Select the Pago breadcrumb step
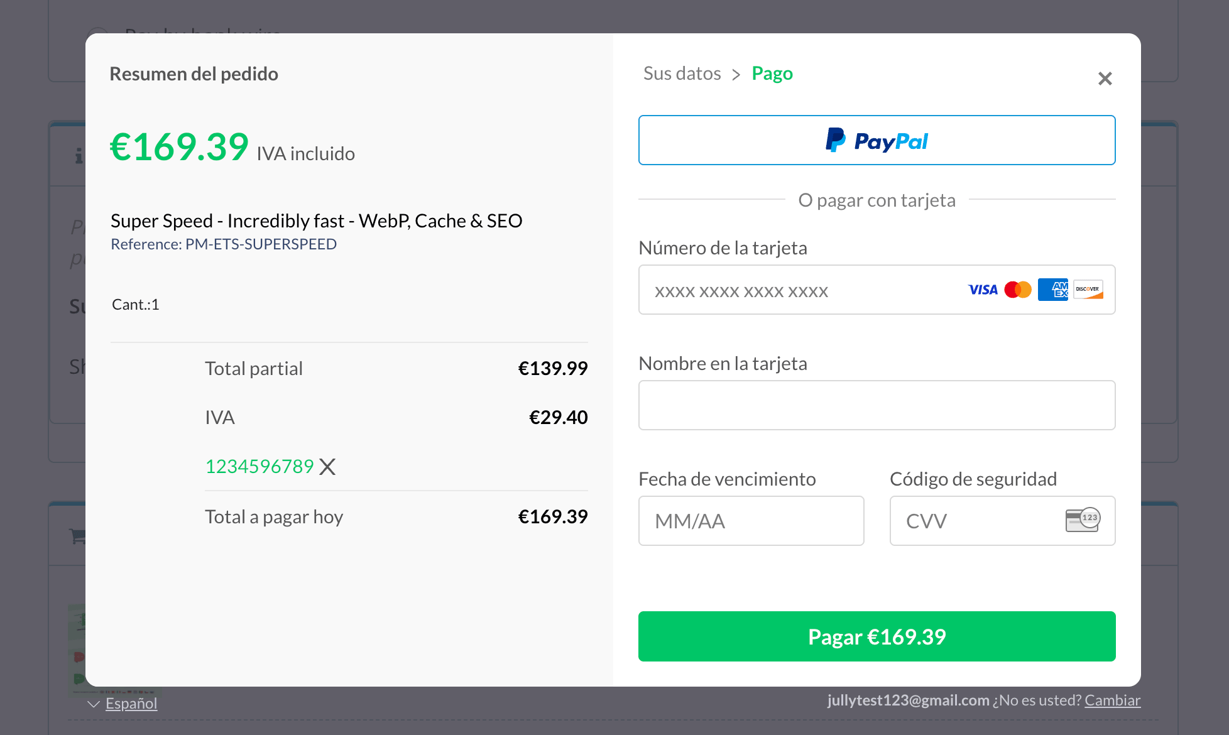This screenshot has height=735, width=1229. point(772,73)
